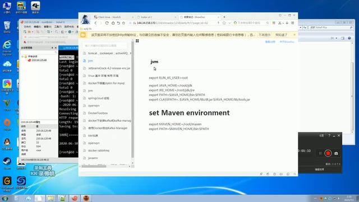The width and height of the screenshot is (359, 202).
Task: Open a new browser tab
Action: tap(224, 17)
